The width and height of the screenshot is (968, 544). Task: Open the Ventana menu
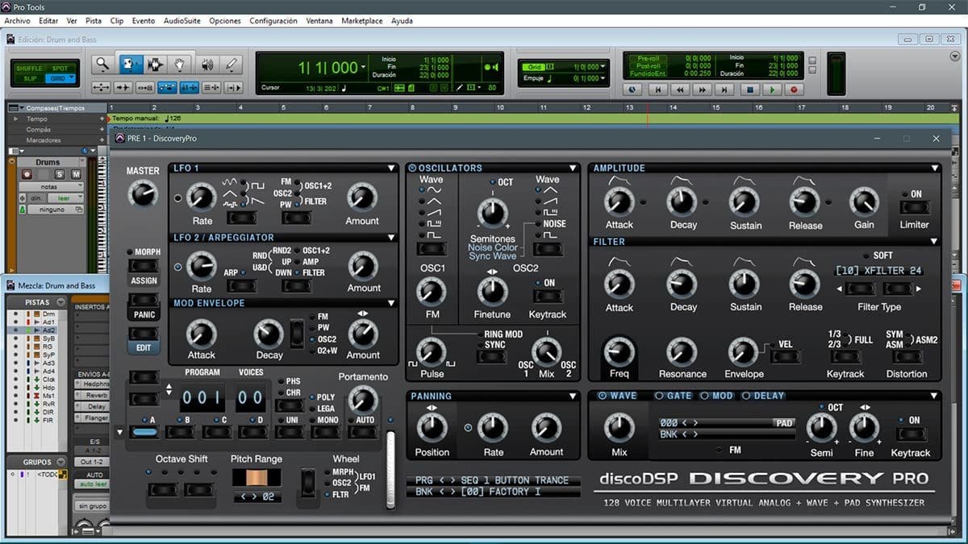tap(319, 21)
